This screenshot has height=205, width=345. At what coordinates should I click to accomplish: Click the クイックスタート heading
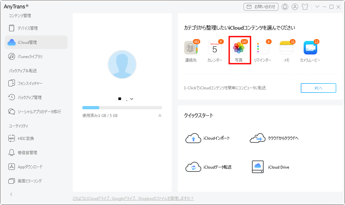pos(199,115)
